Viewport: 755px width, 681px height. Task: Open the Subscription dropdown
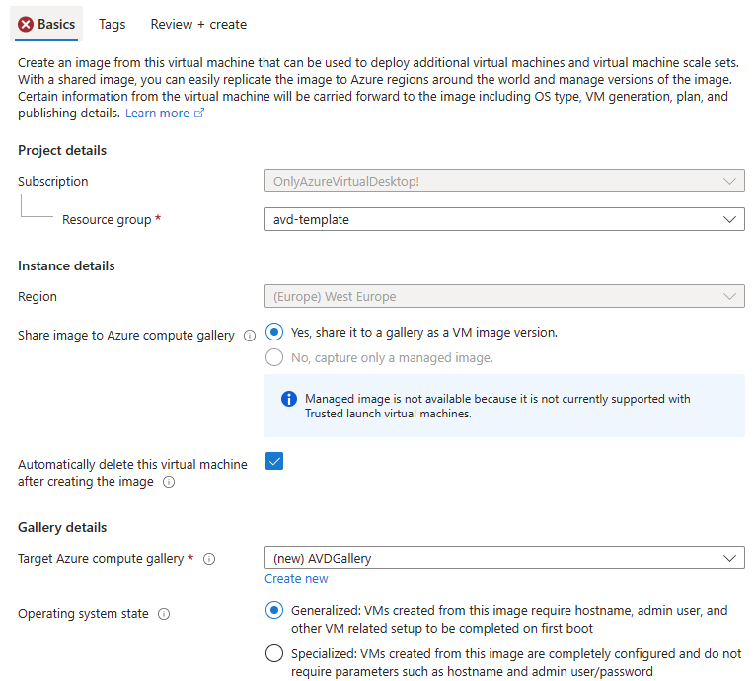[504, 181]
